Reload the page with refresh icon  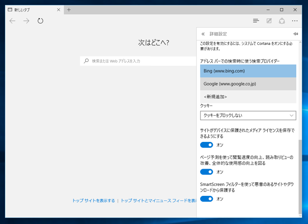pyautogui.click(x=40, y=21)
